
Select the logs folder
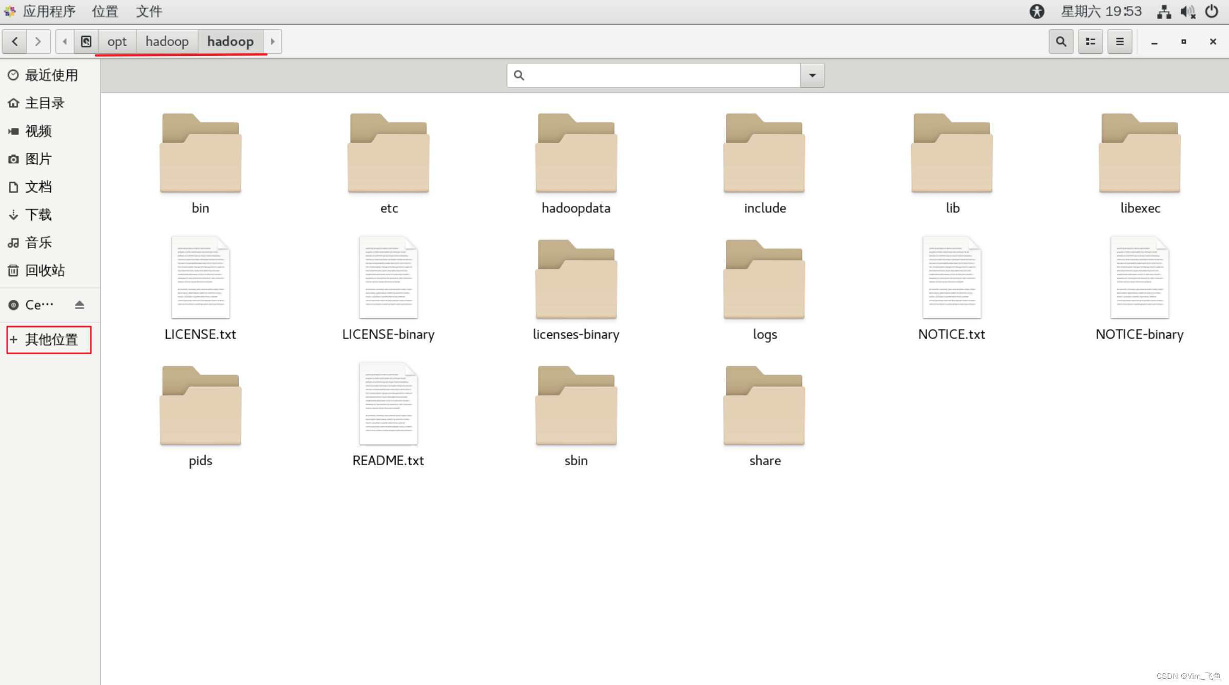click(764, 290)
